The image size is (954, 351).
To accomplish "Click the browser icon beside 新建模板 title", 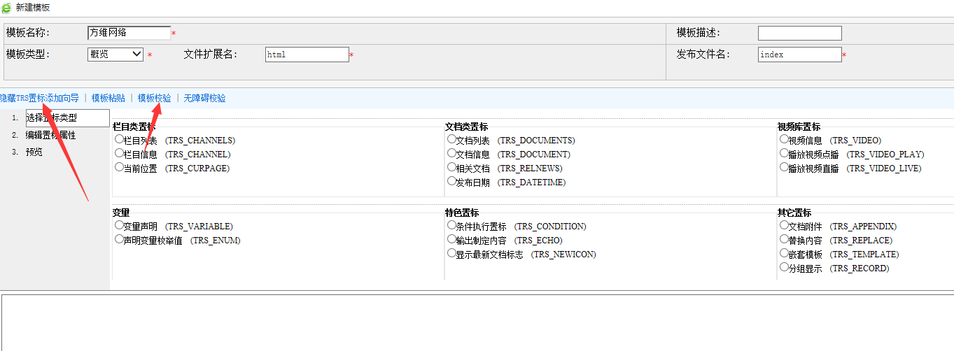I will click(x=6, y=8).
